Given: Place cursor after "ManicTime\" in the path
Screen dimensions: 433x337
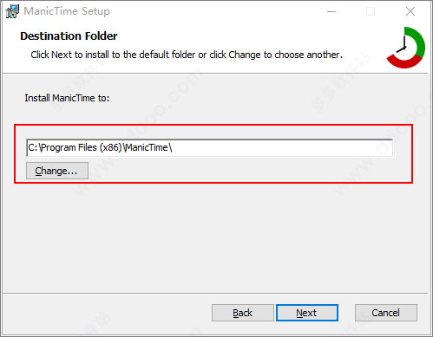Looking at the screenshot, I should (x=173, y=147).
